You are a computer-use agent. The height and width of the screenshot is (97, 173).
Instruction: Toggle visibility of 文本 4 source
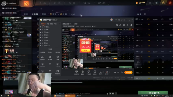[x=41, y=32]
